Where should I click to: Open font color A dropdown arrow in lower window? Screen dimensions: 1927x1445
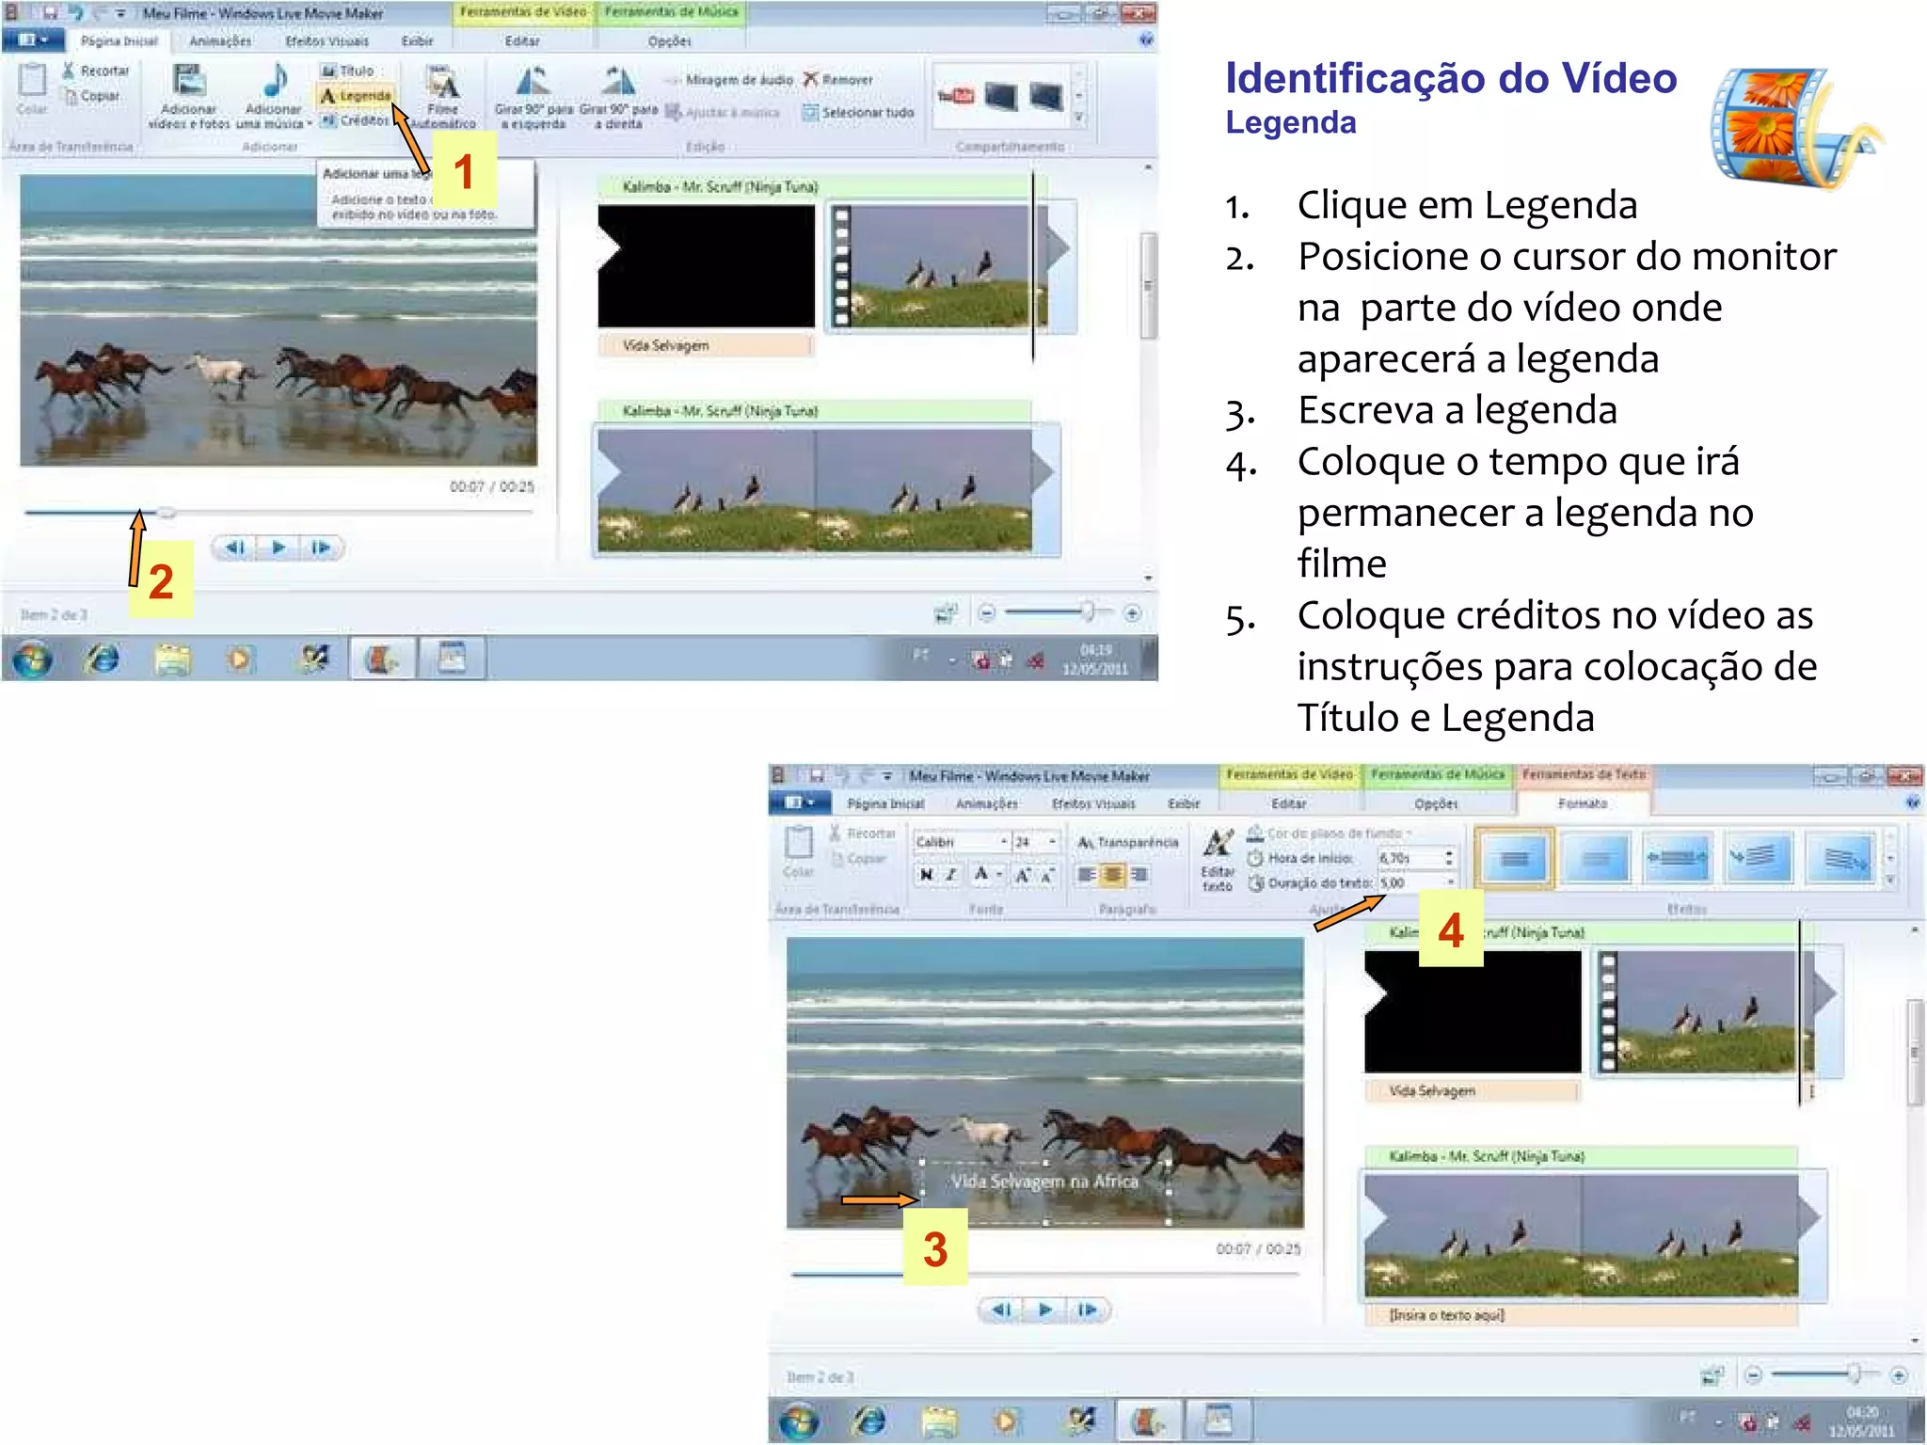pyautogui.click(x=999, y=875)
